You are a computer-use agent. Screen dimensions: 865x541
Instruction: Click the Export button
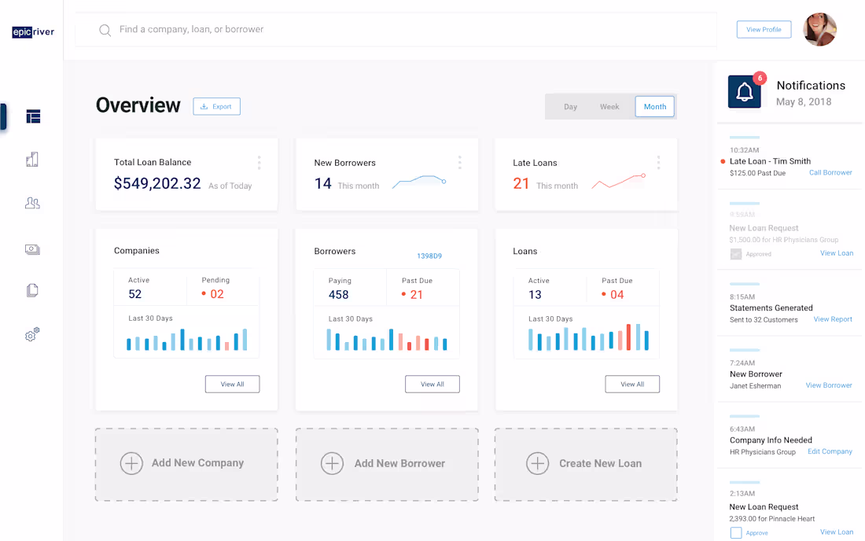(x=217, y=106)
